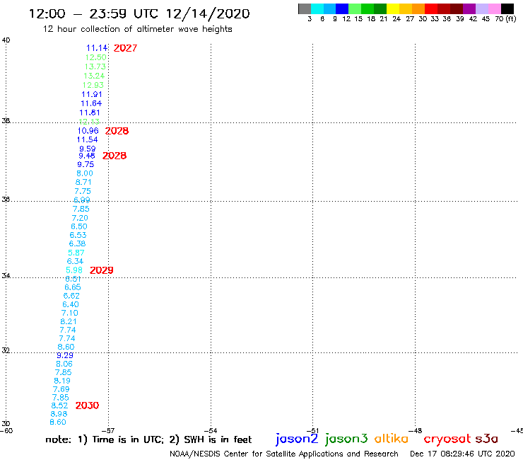The height and width of the screenshot is (460, 523).
Task: Click the wave height value '9.59'
Action: point(88,149)
